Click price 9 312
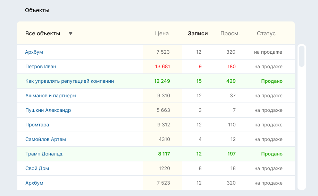Viewport: 318px width, 196px height. [x=164, y=125]
